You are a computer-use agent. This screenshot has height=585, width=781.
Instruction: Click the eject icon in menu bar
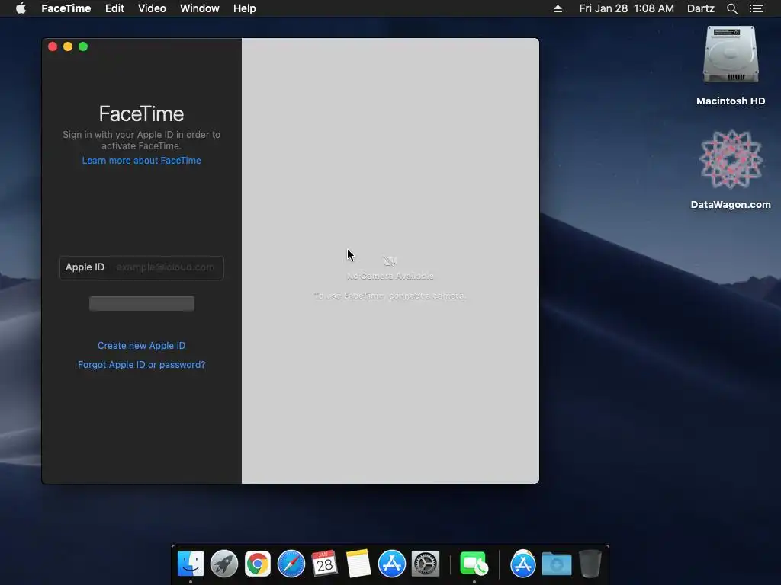[558, 8]
